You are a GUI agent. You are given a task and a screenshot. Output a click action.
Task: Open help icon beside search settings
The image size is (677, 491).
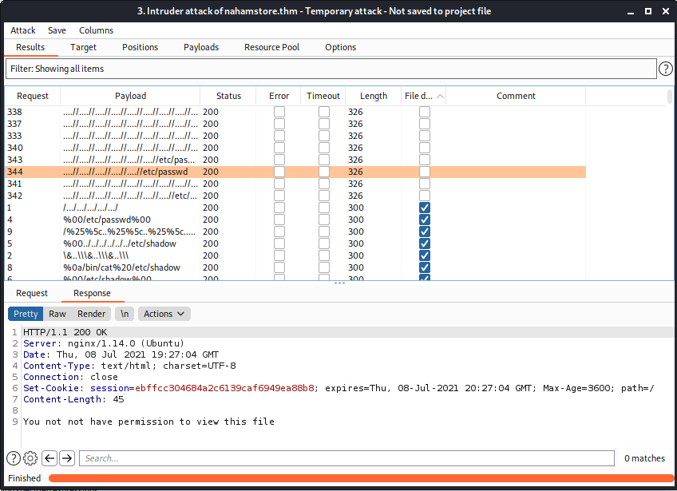click(14, 458)
